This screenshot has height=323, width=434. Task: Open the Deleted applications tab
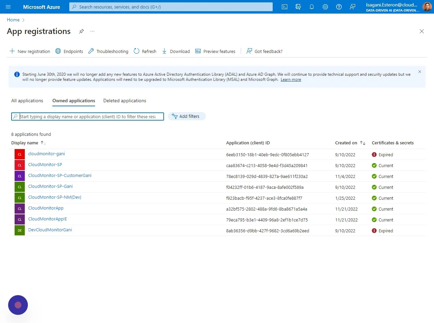click(x=125, y=101)
